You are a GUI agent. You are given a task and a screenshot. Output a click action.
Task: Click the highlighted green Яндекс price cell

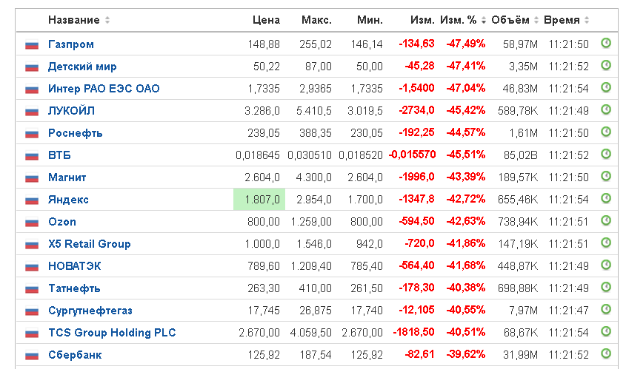pos(259,200)
